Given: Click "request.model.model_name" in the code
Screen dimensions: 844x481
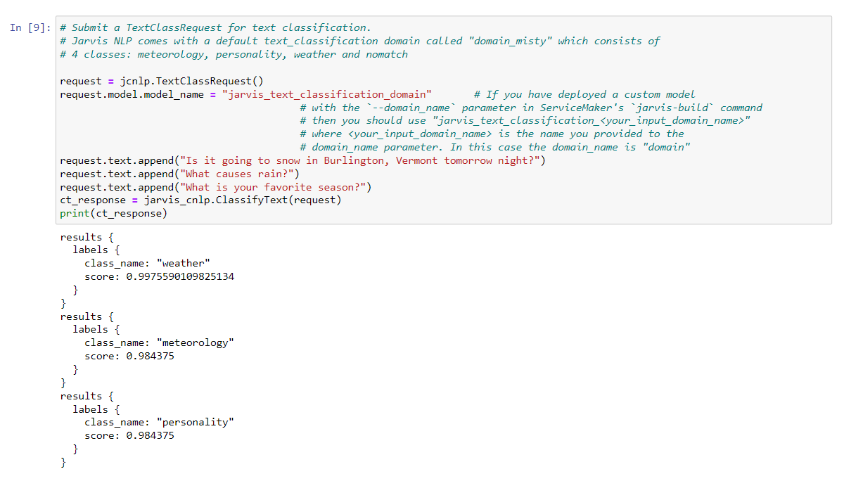Looking at the screenshot, I should (x=132, y=94).
